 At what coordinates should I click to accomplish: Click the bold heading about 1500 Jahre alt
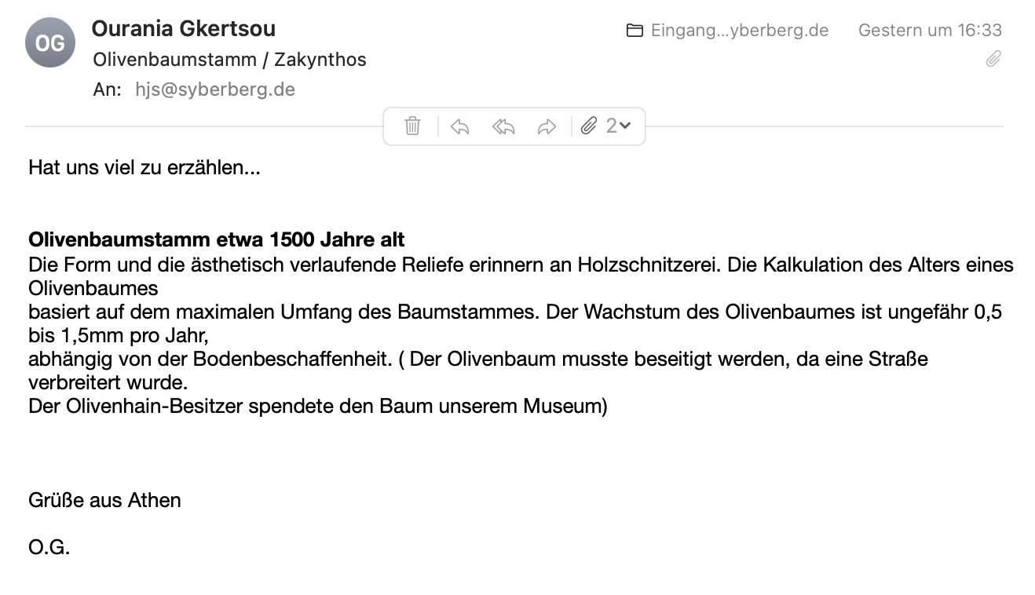(x=217, y=239)
